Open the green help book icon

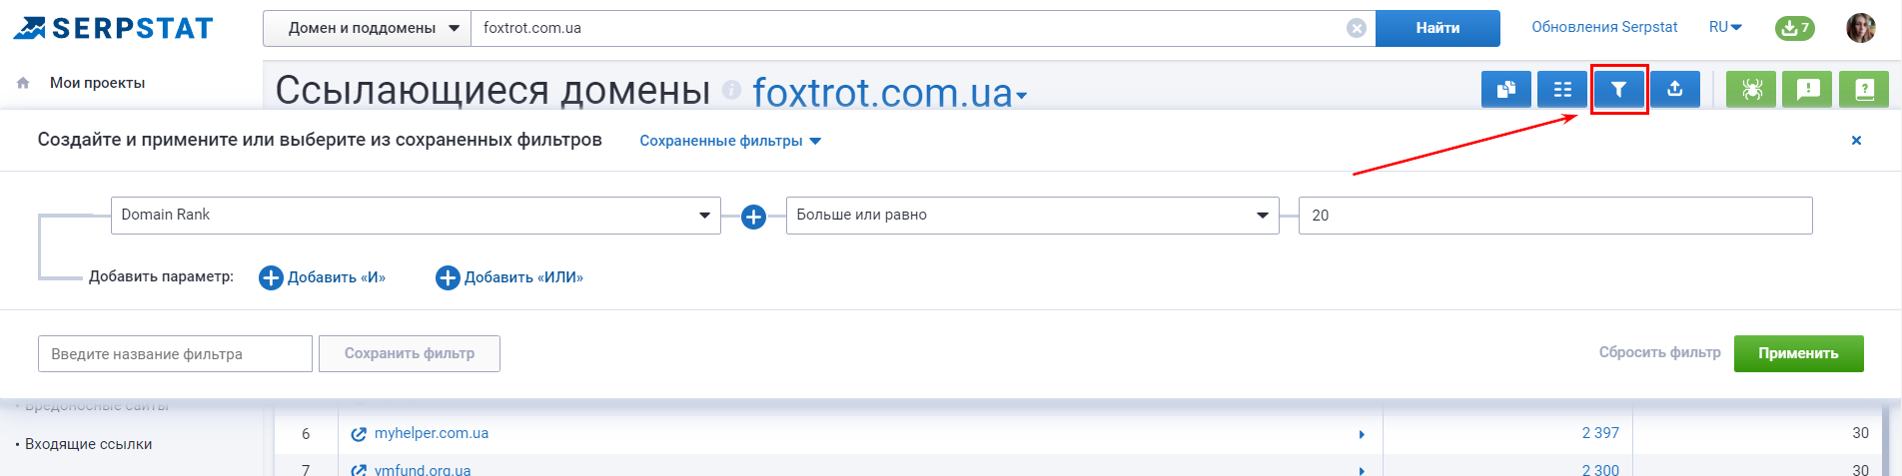(1864, 90)
